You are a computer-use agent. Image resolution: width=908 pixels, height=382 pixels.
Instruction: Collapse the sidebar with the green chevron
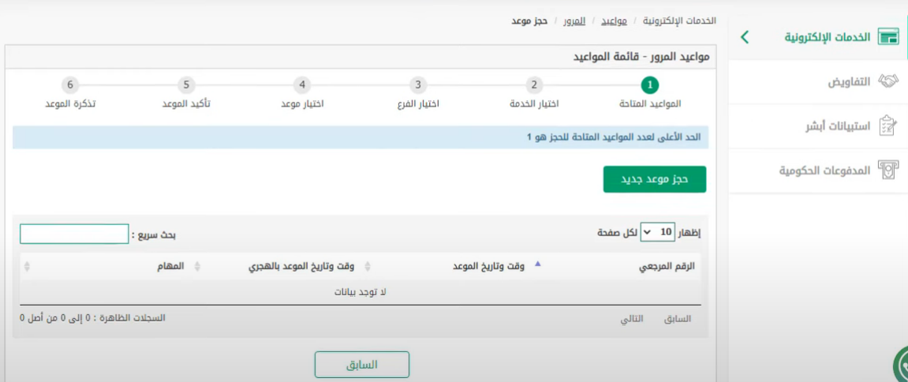click(x=745, y=37)
